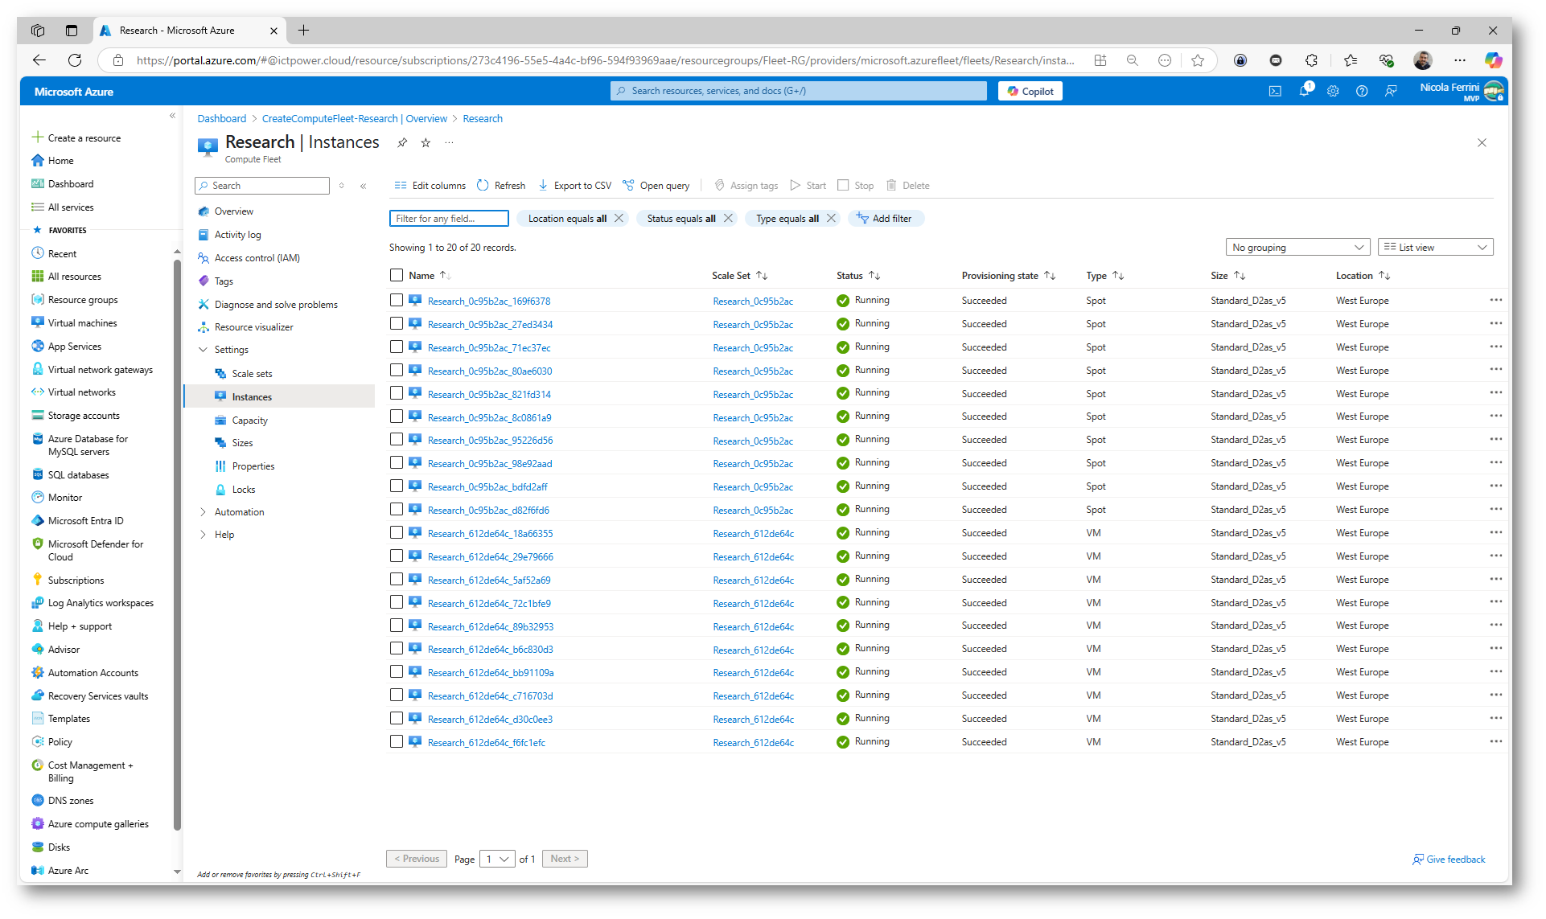Open a new browser tab
The height and width of the screenshot is (919, 1546).
303,31
